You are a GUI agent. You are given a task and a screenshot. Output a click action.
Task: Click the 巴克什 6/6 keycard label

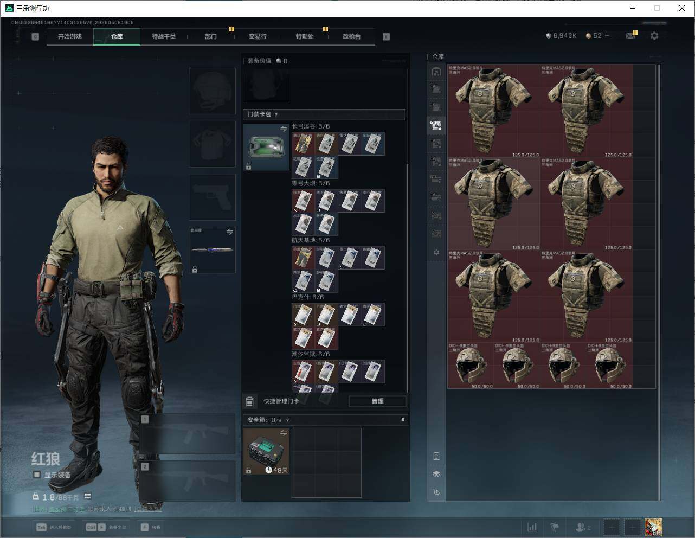[308, 297]
